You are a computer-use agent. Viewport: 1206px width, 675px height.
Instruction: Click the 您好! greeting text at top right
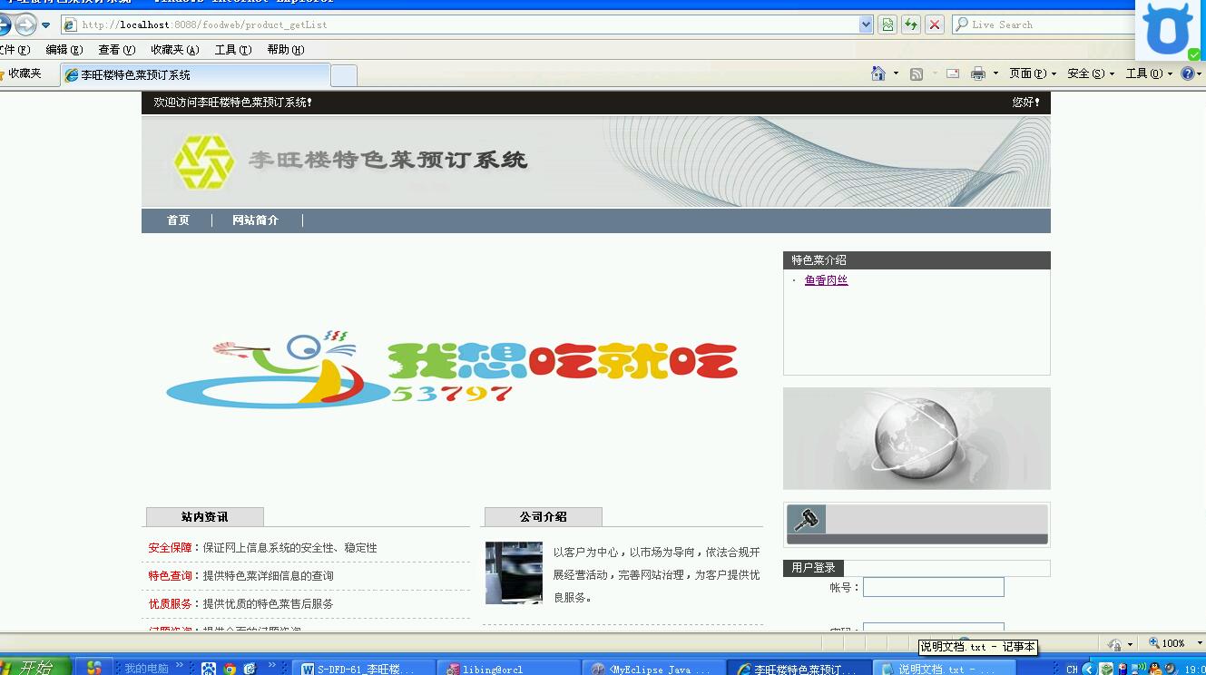coord(1026,103)
